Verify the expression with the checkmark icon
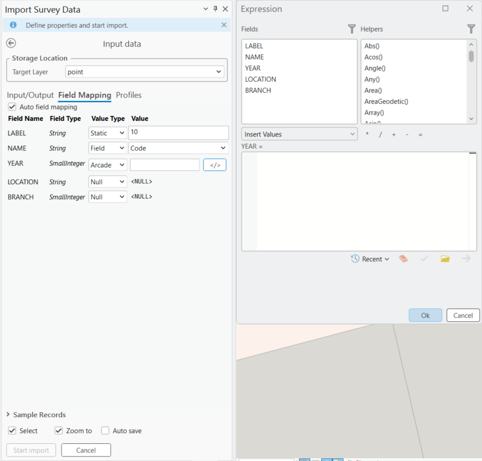This screenshot has width=482, height=461. [424, 259]
